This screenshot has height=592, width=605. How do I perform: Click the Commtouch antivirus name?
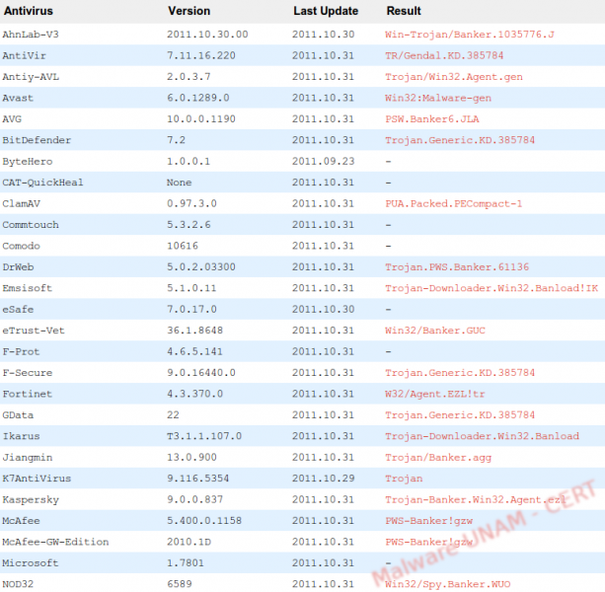[x=31, y=225]
